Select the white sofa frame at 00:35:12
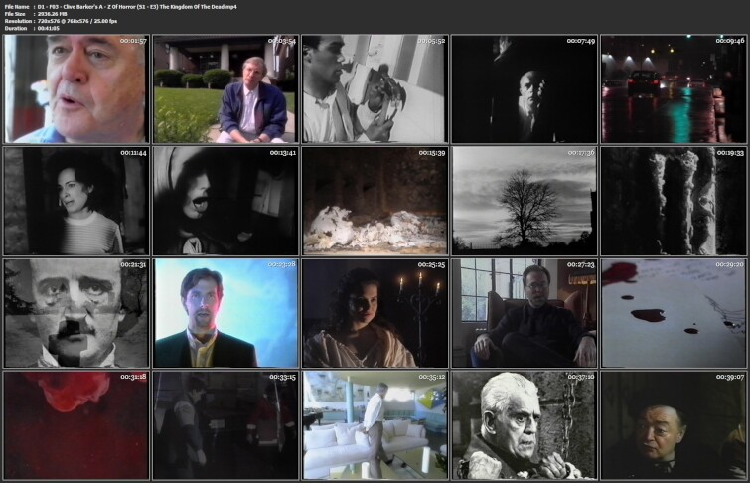Viewport: 750px width, 483px height. [x=375, y=425]
